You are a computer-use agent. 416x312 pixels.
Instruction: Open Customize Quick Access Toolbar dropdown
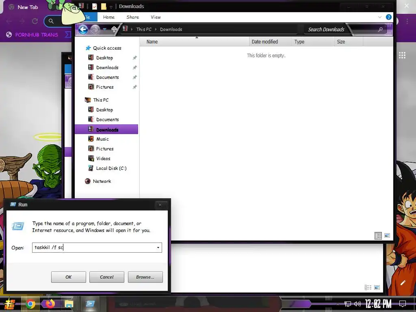click(111, 6)
